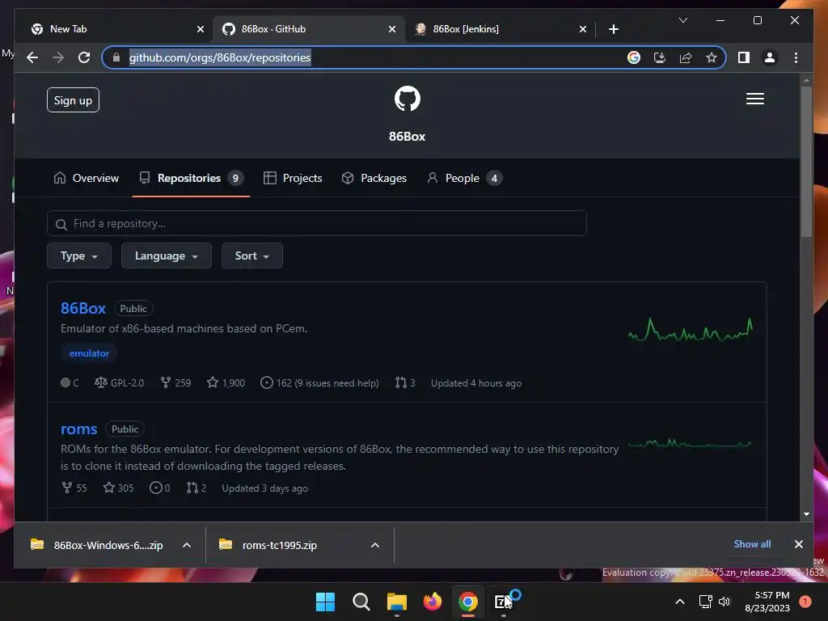Click the roms commit activity graph
Image resolution: width=828 pixels, height=621 pixels.
point(691,444)
